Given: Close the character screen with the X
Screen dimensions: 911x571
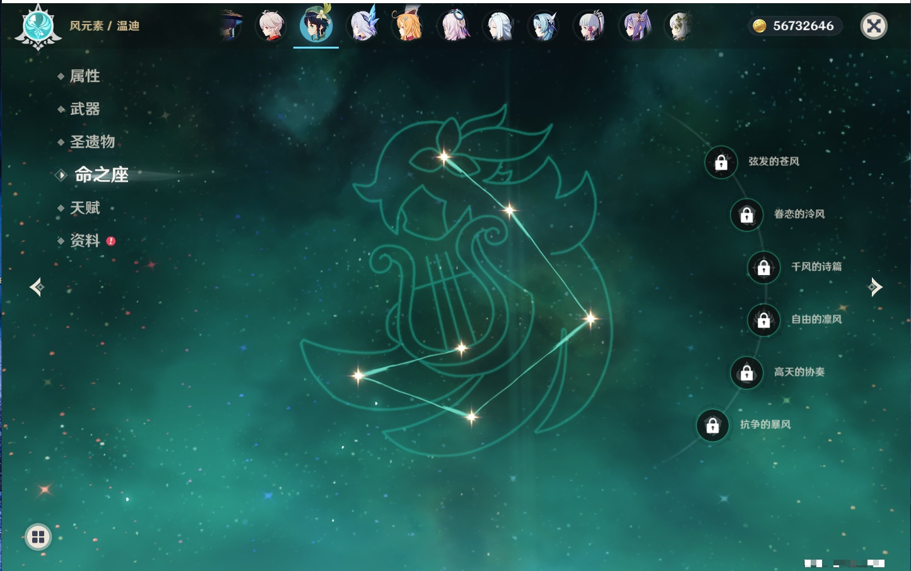Looking at the screenshot, I should [874, 26].
